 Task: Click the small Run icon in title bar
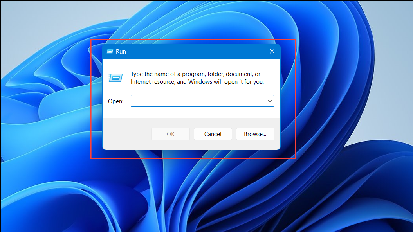click(x=110, y=52)
